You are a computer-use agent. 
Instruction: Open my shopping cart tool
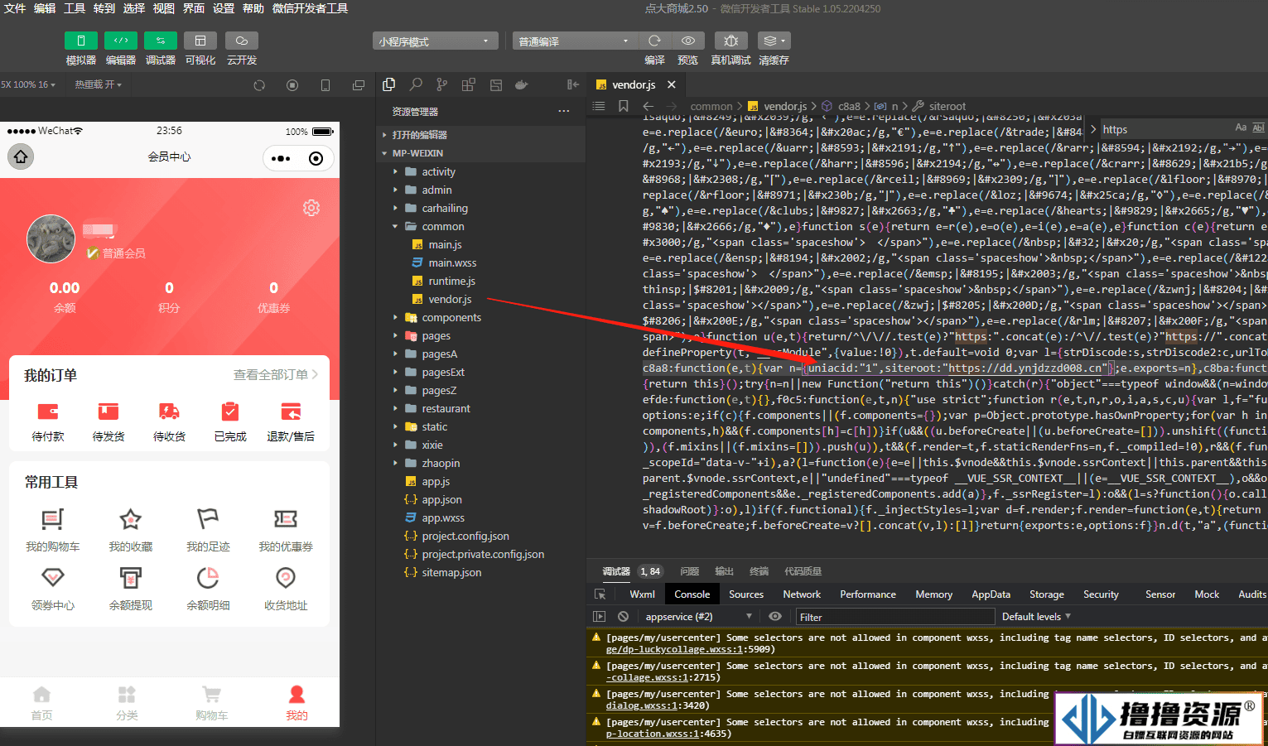53,530
